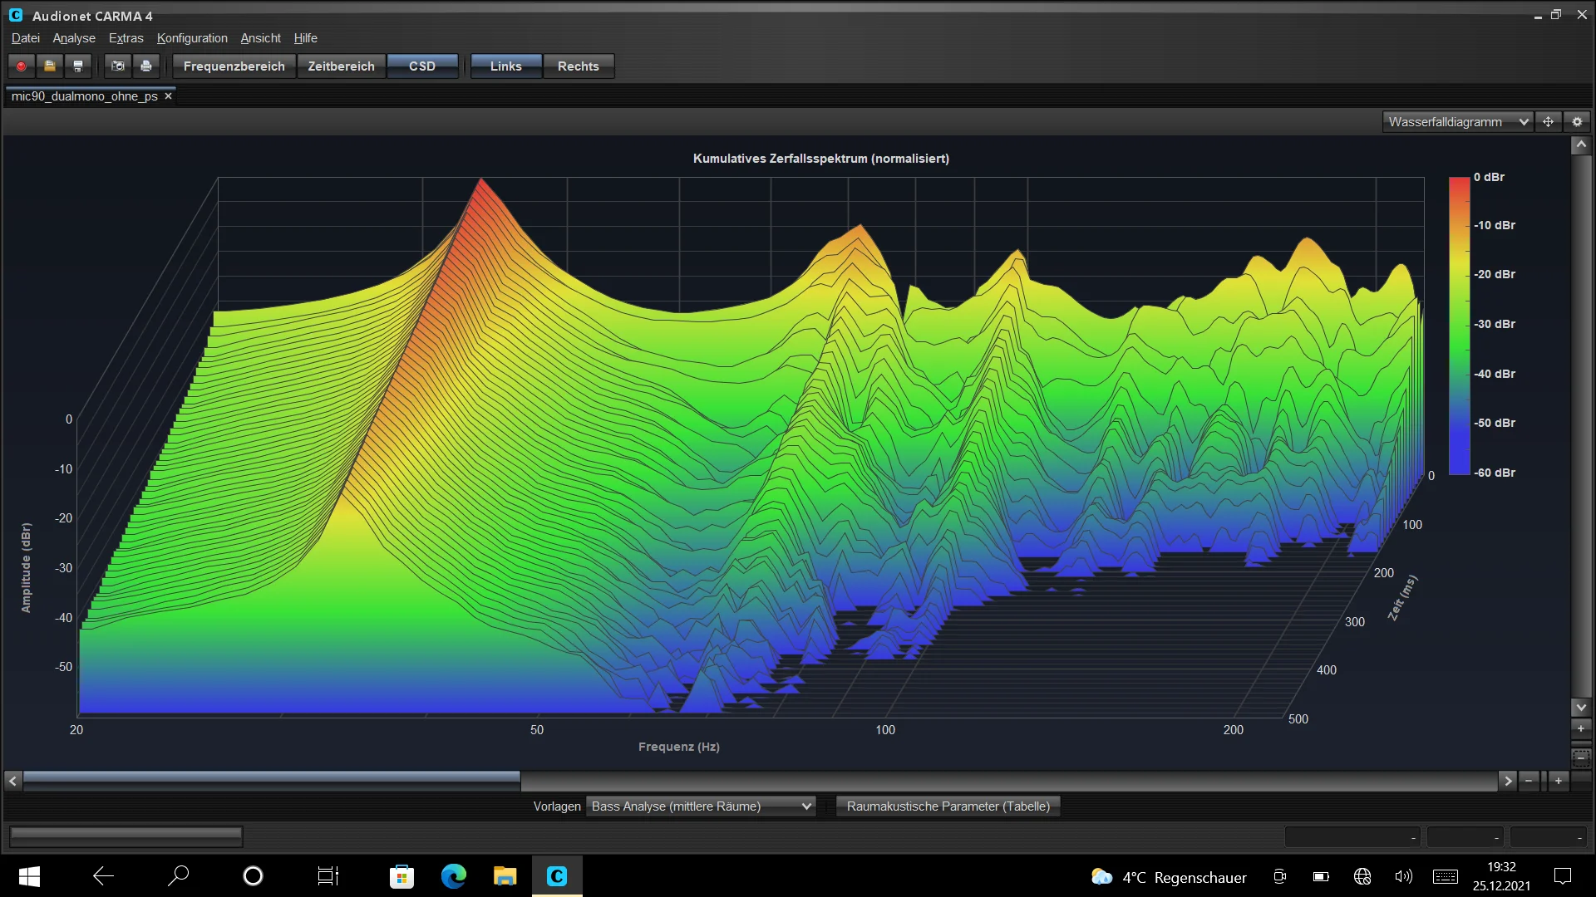Toggle the CSD view button
The width and height of the screenshot is (1596, 897).
[422, 66]
